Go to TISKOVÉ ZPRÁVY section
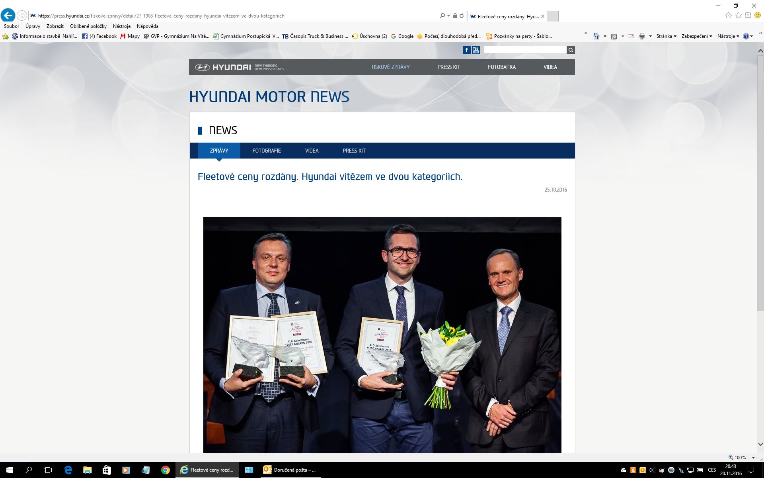The width and height of the screenshot is (764, 478). coord(390,67)
